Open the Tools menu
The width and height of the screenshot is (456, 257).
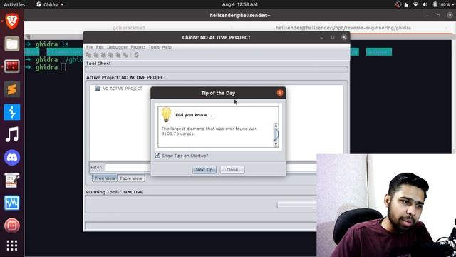154,47
